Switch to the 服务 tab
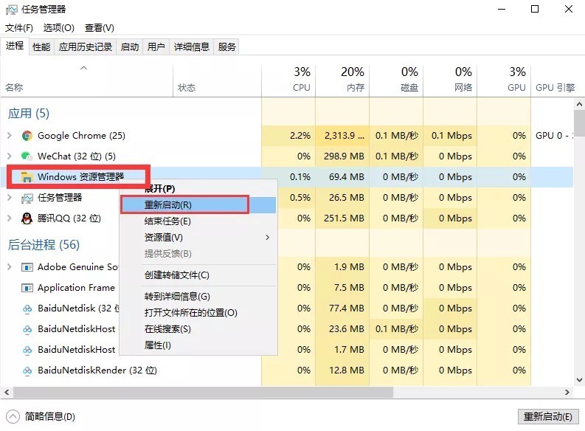The image size is (585, 431). point(226,47)
